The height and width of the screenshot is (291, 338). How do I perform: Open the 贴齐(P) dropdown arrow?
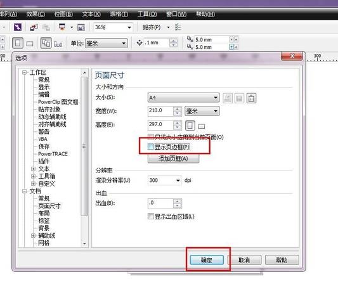point(168,27)
